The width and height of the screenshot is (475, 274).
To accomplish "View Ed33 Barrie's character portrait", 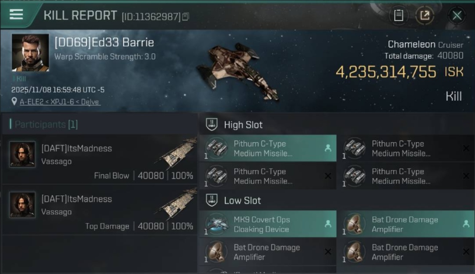I will (x=30, y=53).
